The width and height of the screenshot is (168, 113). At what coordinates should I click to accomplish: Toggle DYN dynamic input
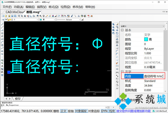click(x=104, y=111)
